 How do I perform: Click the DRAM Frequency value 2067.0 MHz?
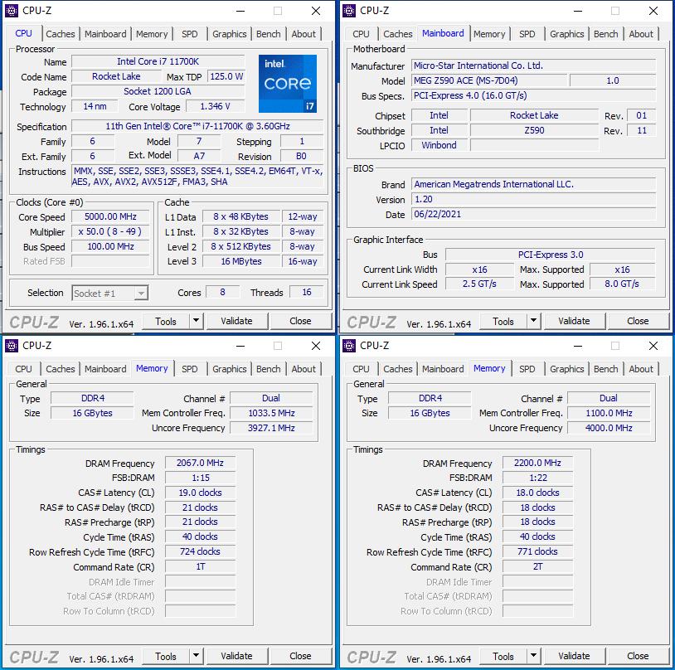[200, 463]
